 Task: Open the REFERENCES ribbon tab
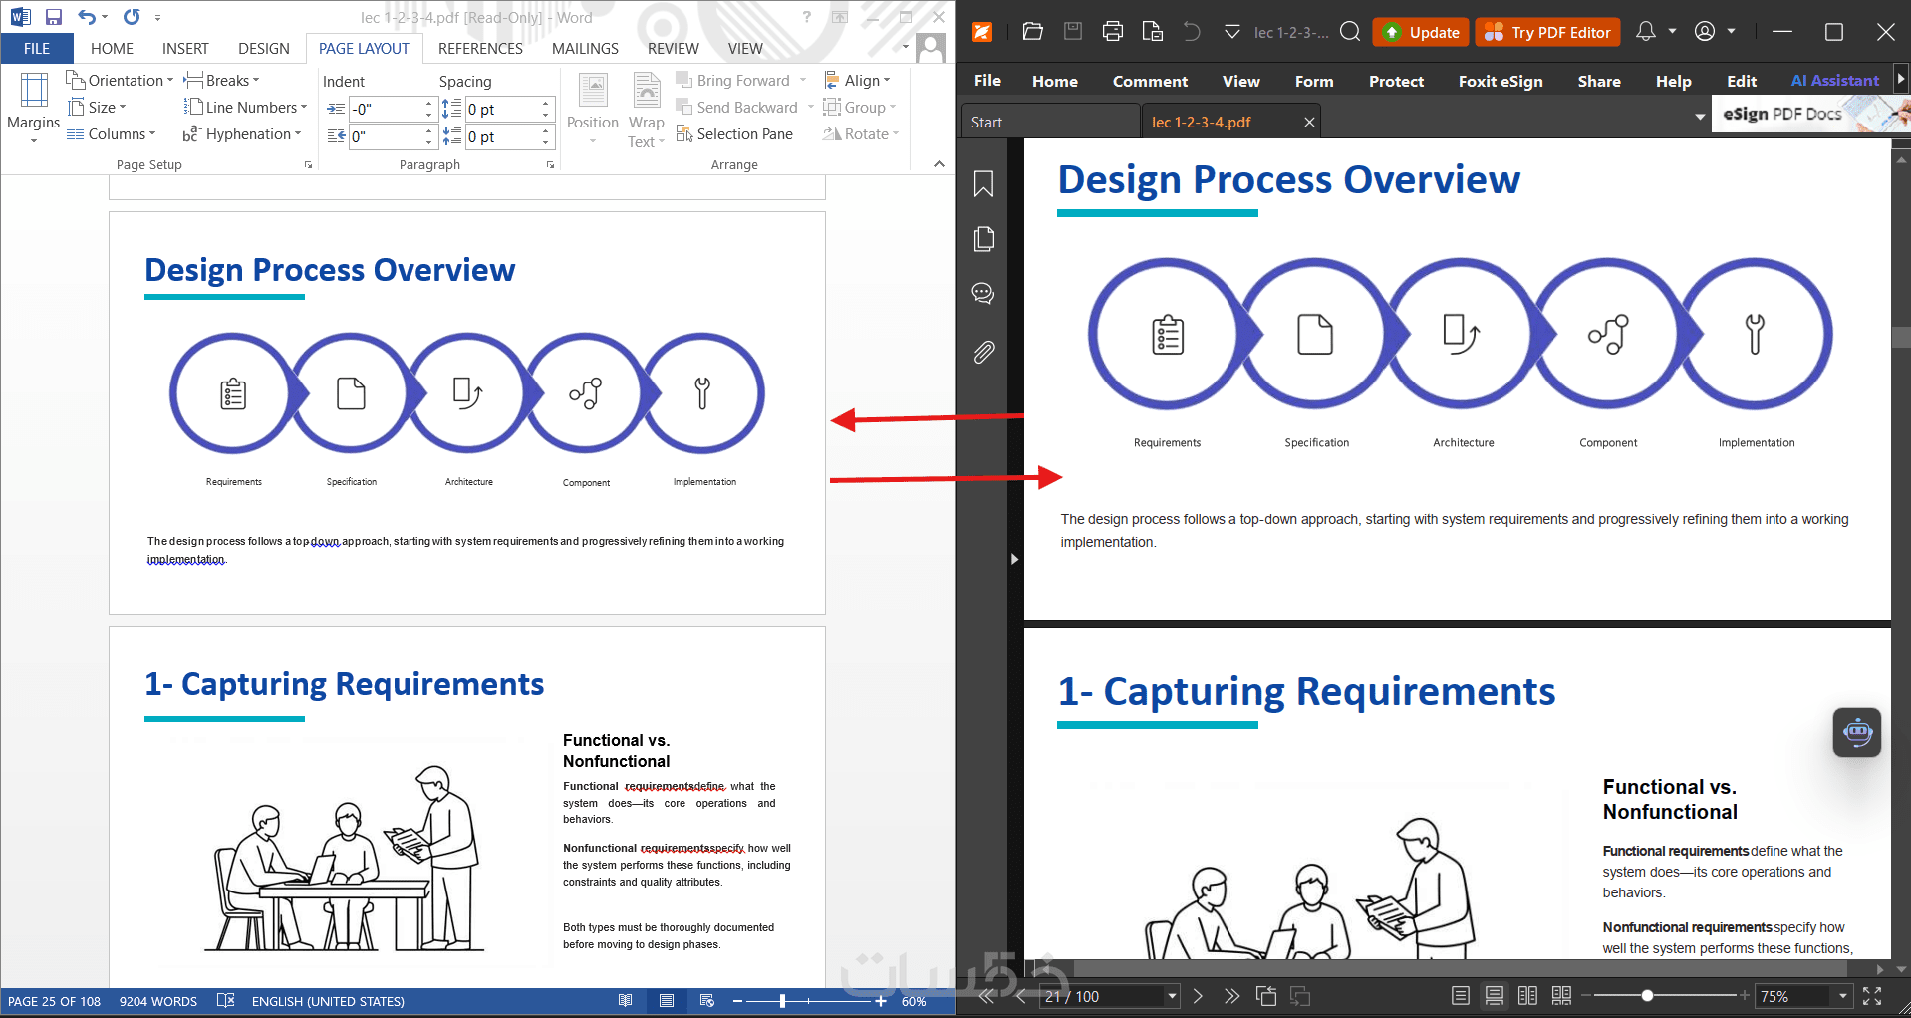click(480, 48)
